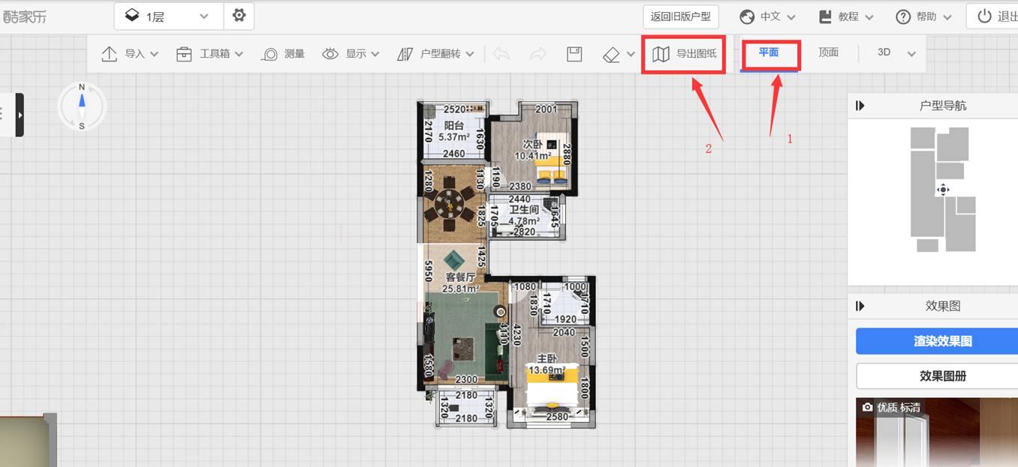Viewport: 1018px width, 467px height.
Task: Open the 工具箱 toolbox dropdown
Action: pos(210,54)
